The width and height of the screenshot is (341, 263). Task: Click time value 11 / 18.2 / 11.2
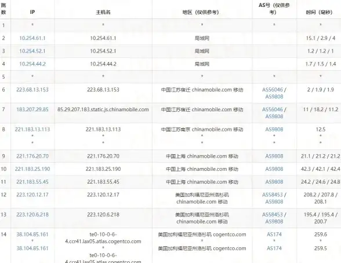click(321, 109)
